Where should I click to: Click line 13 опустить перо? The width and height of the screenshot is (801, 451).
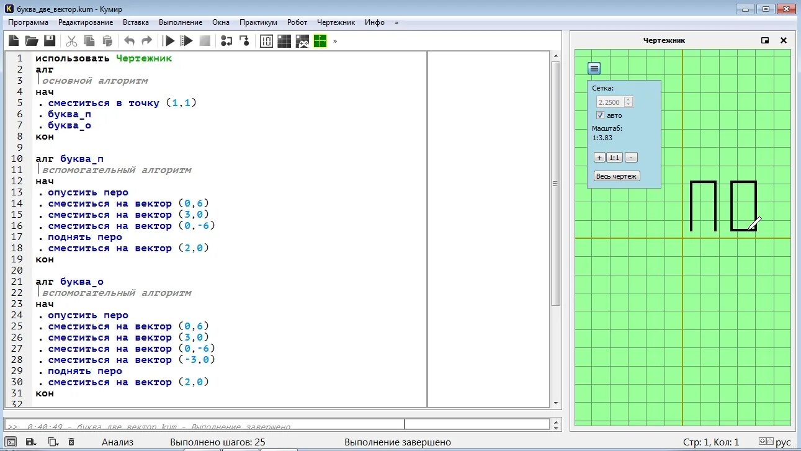pyautogui.click(x=88, y=192)
